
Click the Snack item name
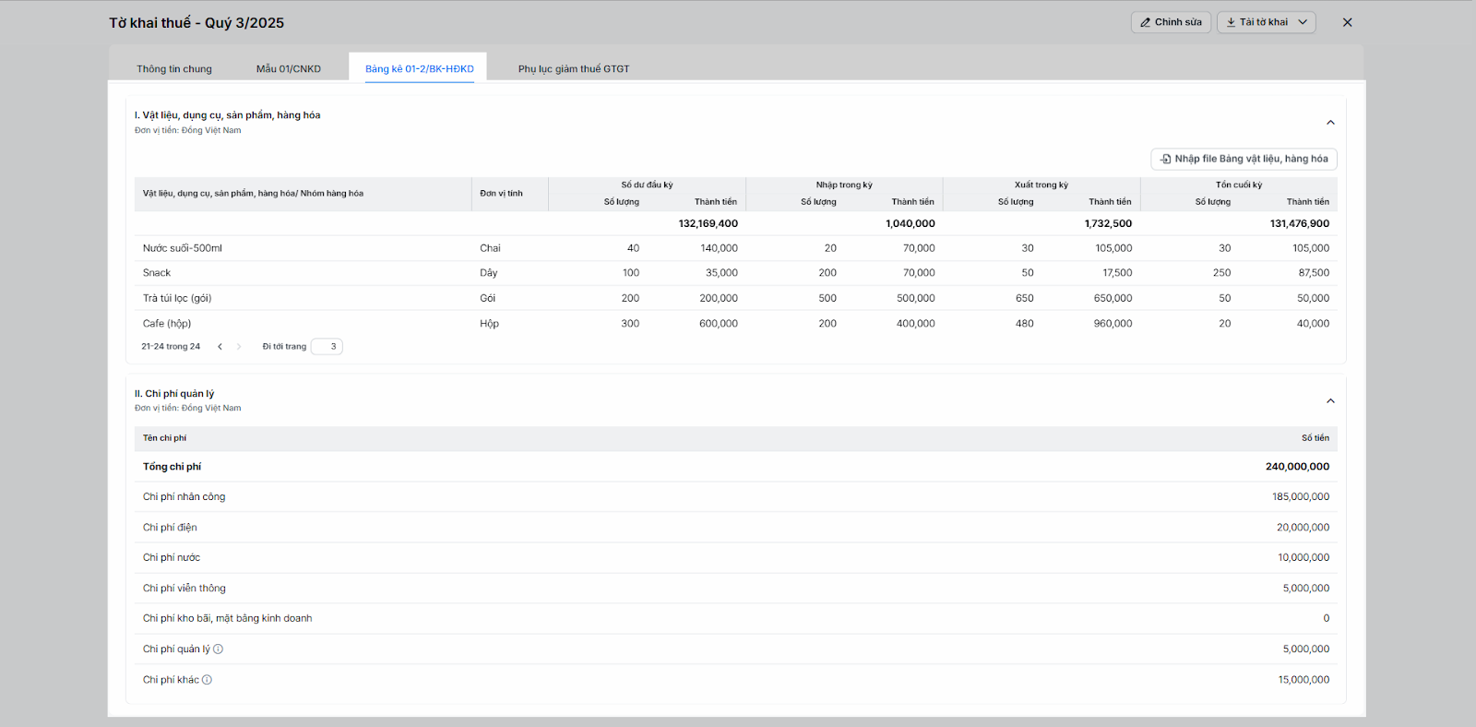pyautogui.click(x=157, y=273)
